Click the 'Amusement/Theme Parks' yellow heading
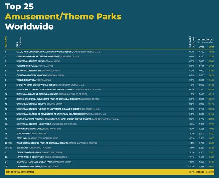 point(63,16)
